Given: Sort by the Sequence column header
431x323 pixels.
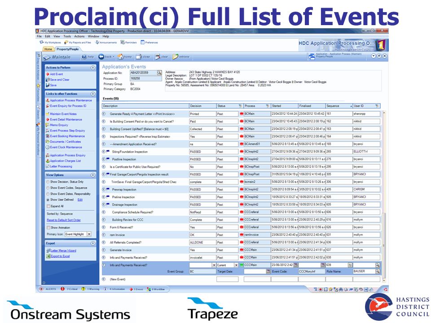Looking at the screenshot, I should pyautogui.click(x=339, y=106).
